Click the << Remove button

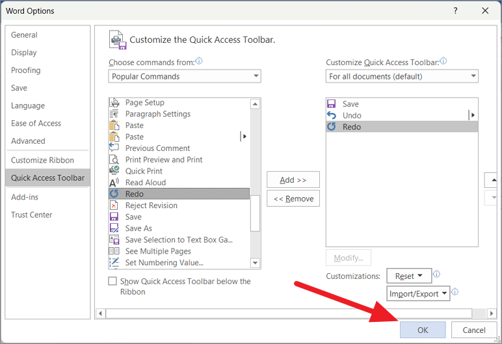tap(293, 198)
